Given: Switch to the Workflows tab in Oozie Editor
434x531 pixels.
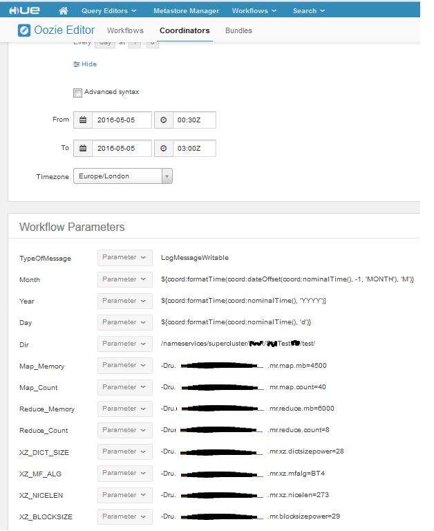Looking at the screenshot, I should click(x=125, y=30).
